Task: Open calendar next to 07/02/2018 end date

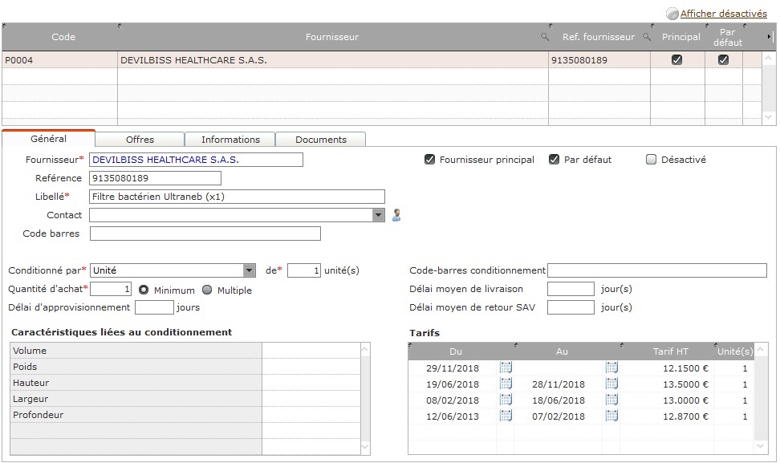Action: click(x=611, y=416)
